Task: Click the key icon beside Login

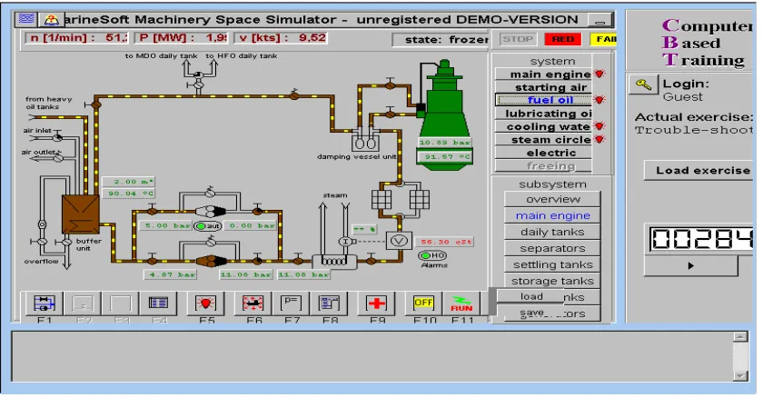Action: pyautogui.click(x=643, y=85)
